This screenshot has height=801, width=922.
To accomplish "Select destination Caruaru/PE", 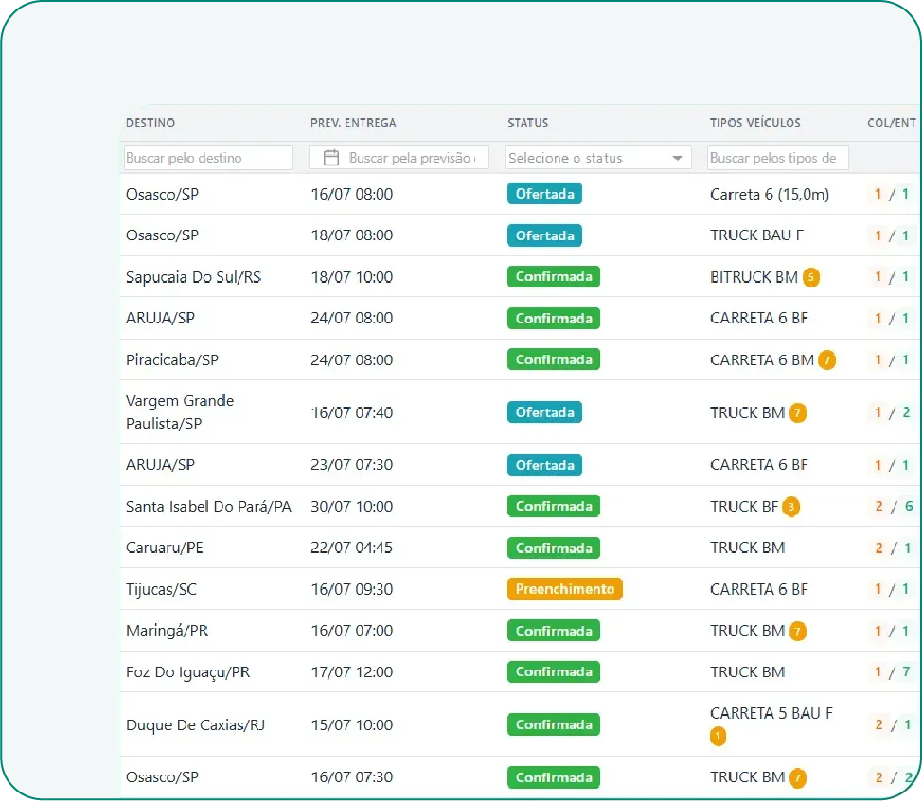I will coord(164,548).
